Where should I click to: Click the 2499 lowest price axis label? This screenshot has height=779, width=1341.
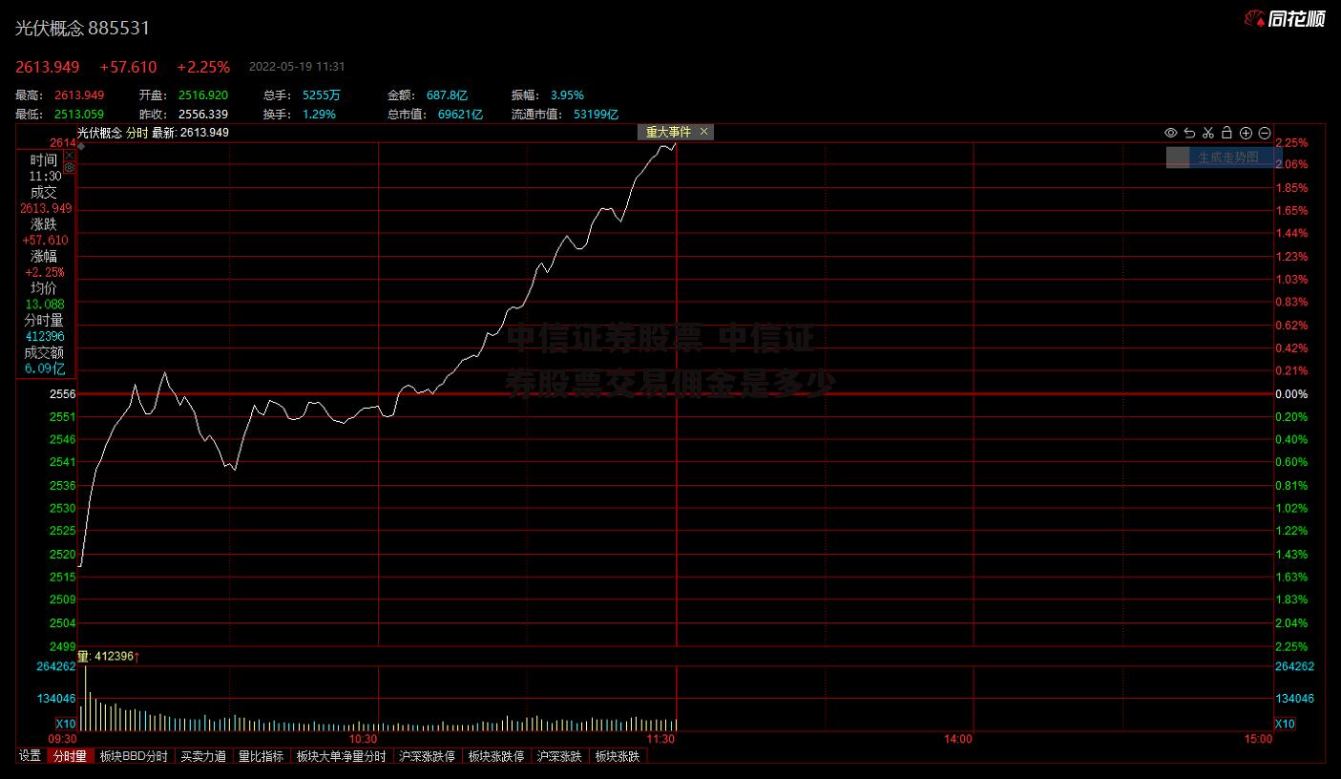tap(62, 646)
